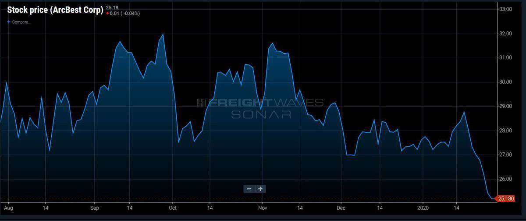Screen dimensions: 526x221
Task: Click the 27.00 price axis label
Action: [x=506, y=155]
